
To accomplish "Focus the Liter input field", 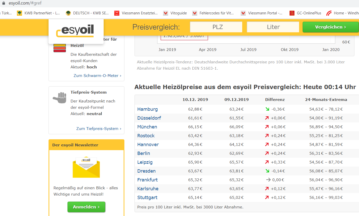I will point(273,27).
